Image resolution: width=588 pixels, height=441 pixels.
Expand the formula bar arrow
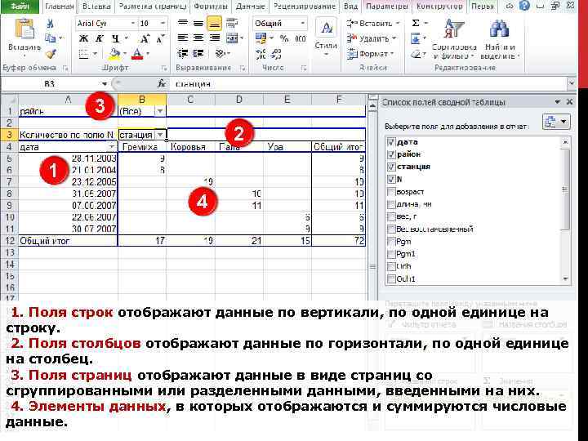[x=571, y=83]
